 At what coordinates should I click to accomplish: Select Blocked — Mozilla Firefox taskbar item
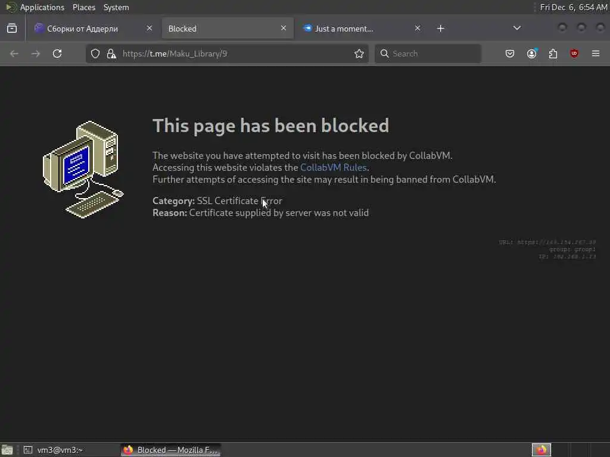click(171, 450)
